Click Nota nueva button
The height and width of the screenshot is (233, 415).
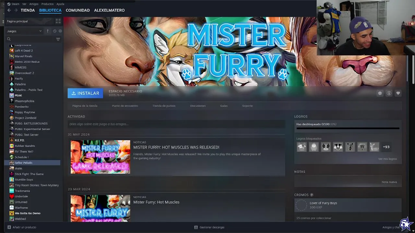pyautogui.click(x=389, y=182)
